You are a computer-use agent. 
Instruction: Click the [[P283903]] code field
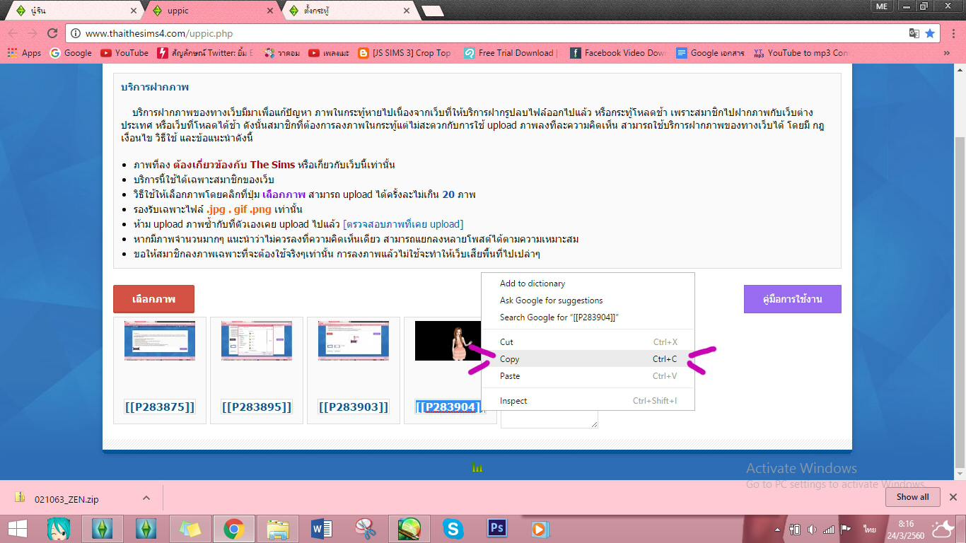click(x=354, y=407)
